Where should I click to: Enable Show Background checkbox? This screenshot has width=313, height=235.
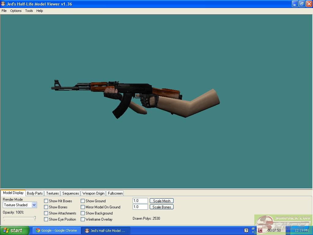tap(83, 213)
